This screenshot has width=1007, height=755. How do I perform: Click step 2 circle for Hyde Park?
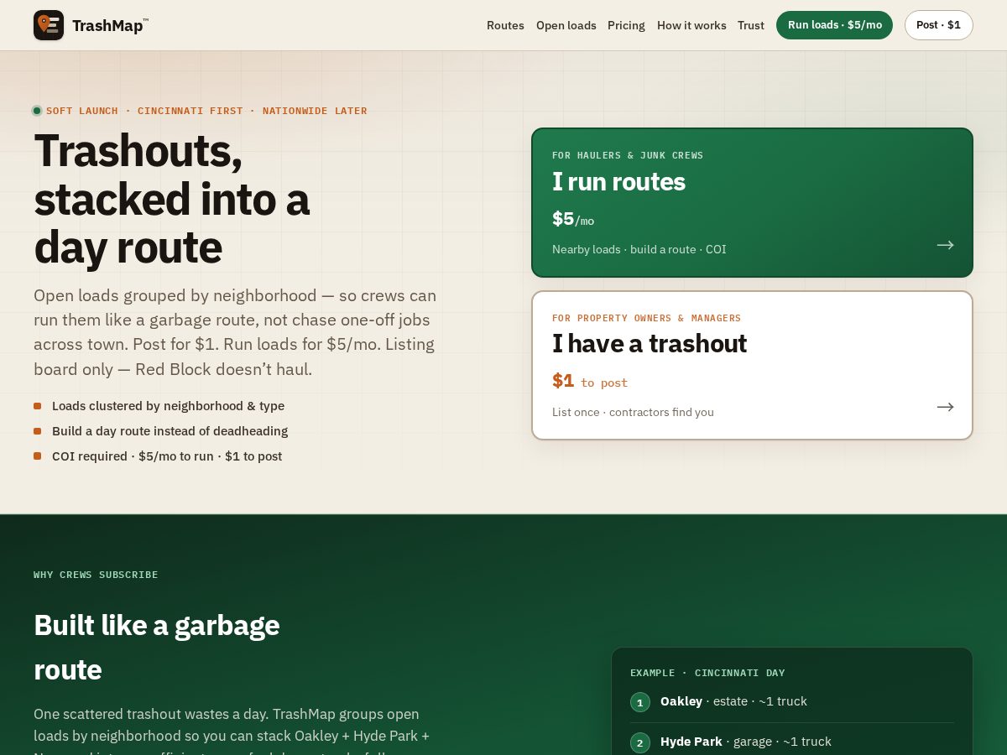(640, 742)
